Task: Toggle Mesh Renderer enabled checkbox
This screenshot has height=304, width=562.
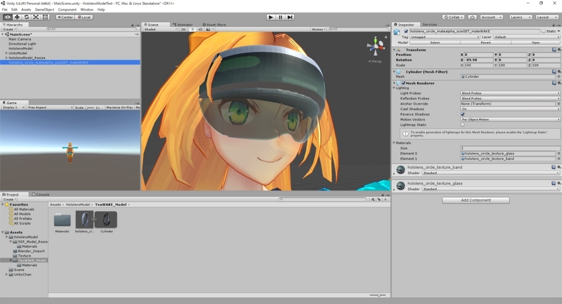Action: (403, 83)
